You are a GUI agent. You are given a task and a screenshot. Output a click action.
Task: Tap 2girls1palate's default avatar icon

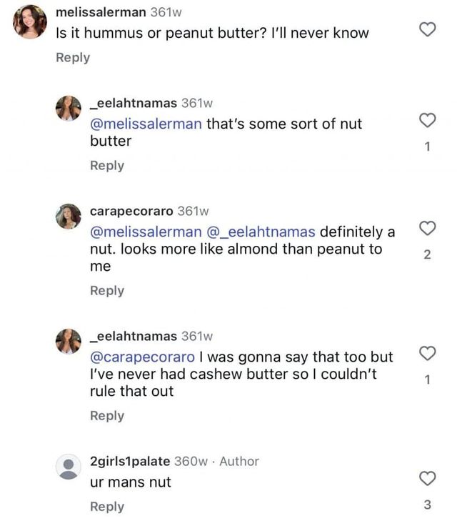pyautogui.click(x=69, y=467)
